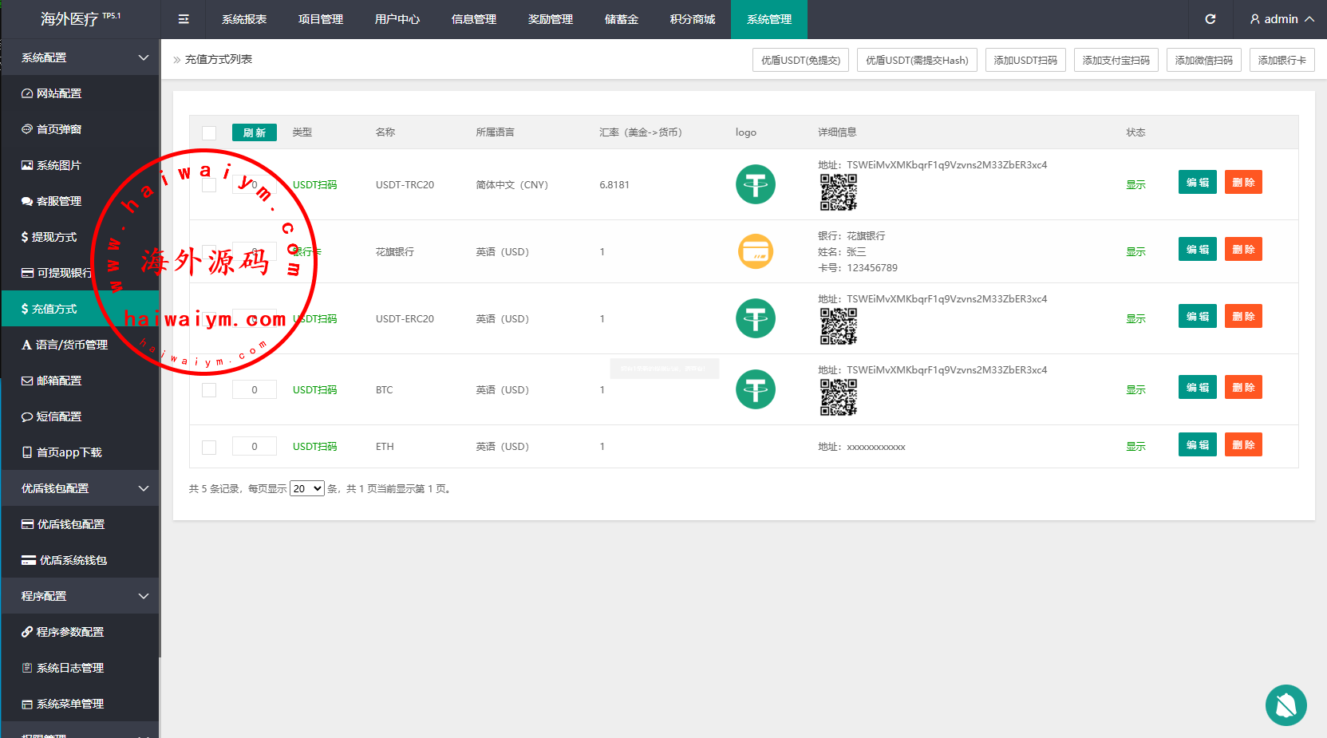Click the Tether logo in USDT-TRC20 row

point(756,184)
